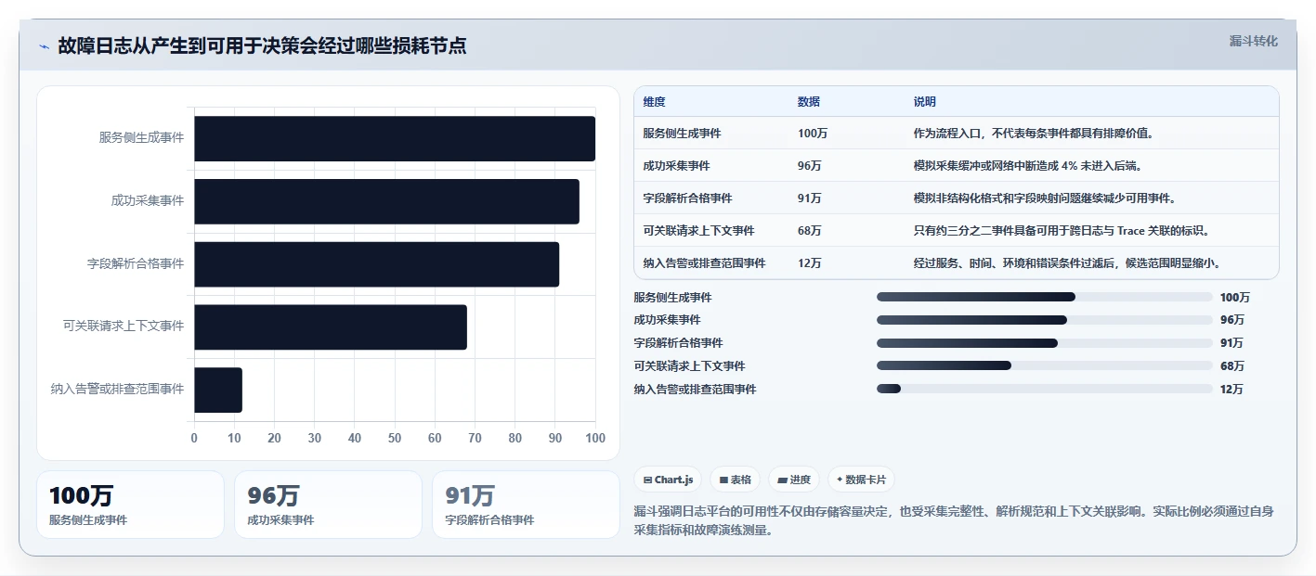Click the 可关联请求上下文事件 progress bar

coord(1045,365)
